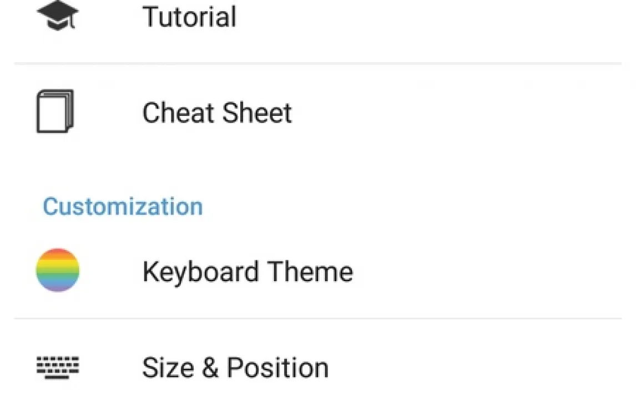Viewport: 636px width, 397px height.
Task: Open the Tutorial menu entry
Action: click(190, 17)
